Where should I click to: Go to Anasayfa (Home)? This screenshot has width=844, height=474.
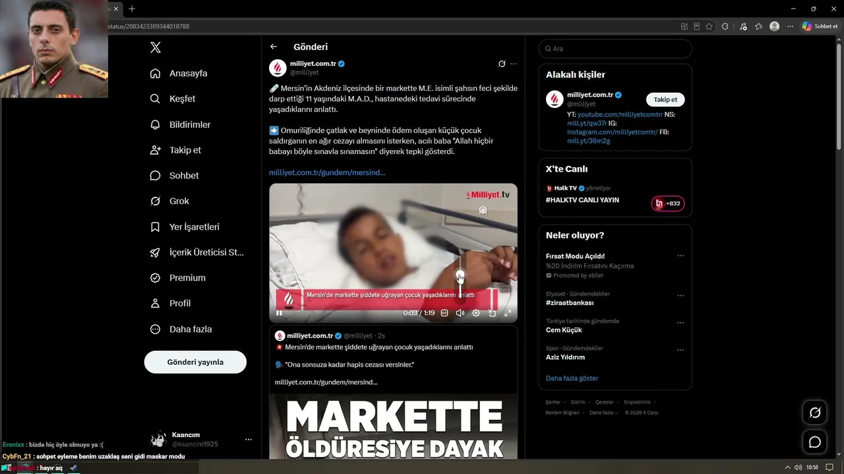179,73
